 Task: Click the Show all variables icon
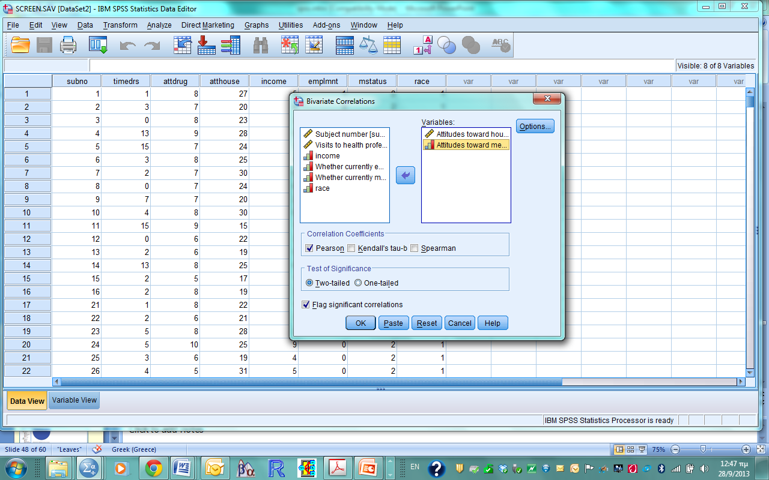(x=470, y=45)
